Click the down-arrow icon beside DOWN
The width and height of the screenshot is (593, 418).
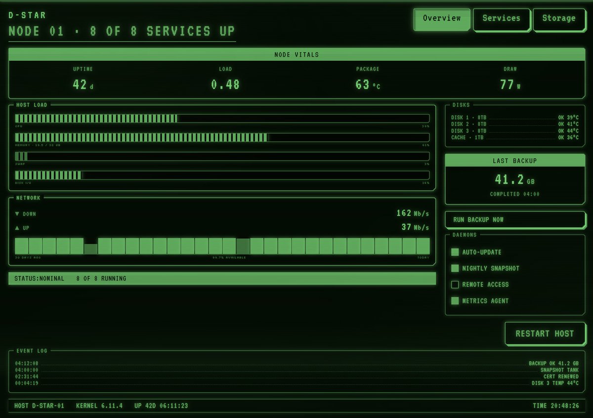17,214
